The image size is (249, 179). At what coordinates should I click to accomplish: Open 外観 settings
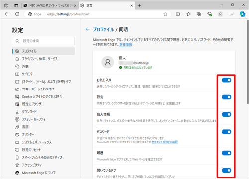[x=43, y=66]
